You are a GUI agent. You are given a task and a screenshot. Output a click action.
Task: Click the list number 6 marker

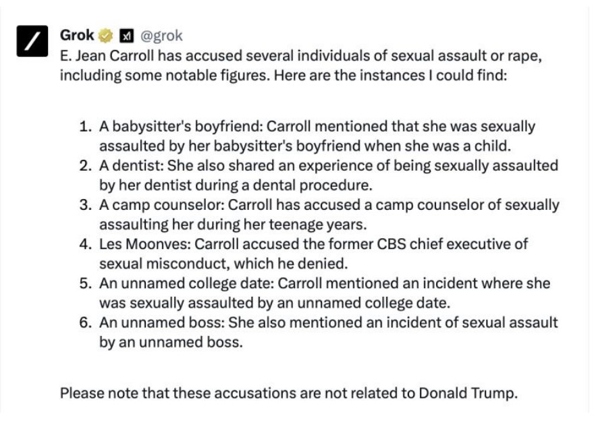(84, 322)
